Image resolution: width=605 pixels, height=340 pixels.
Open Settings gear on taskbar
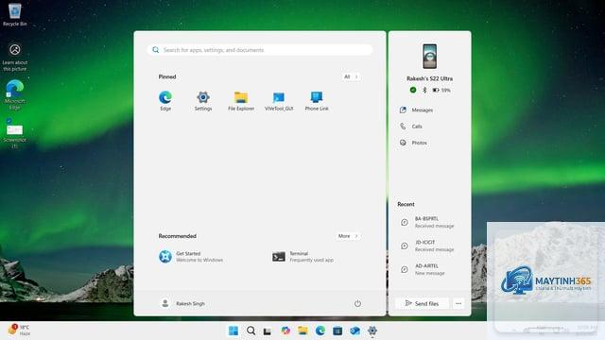click(372, 331)
